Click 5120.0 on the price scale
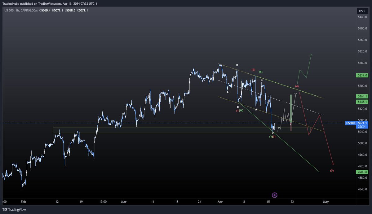Screen dimensions: 372x214 (x=363, y=109)
